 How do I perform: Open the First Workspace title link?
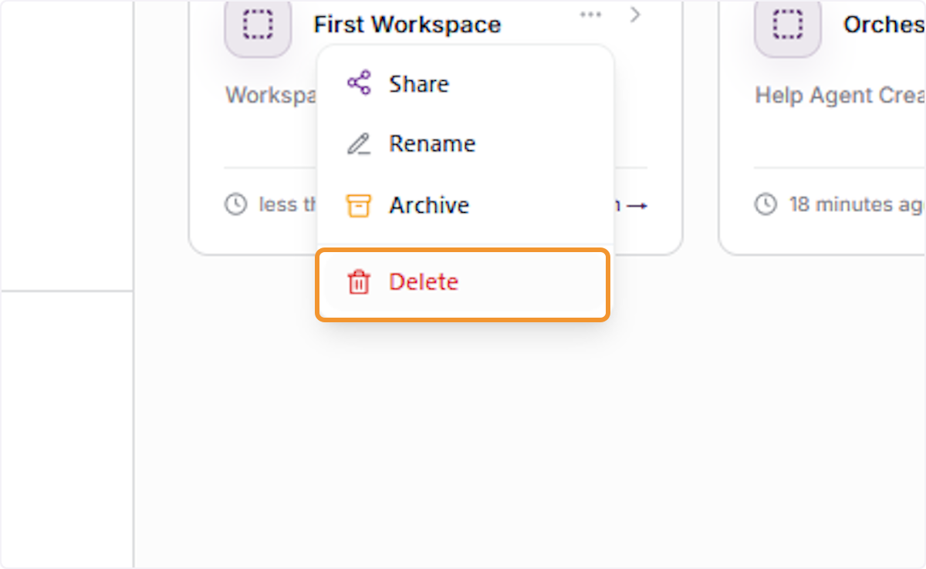407,25
